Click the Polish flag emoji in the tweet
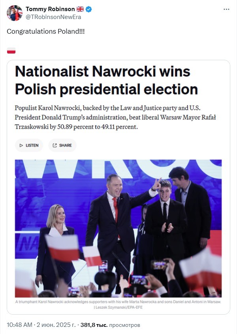The width and height of the screenshot is (237, 334). (x=11, y=50)
